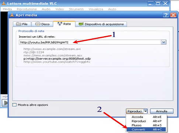Viewport: 179px width, 133px height.
Task: Click example text rtsp://server.example.org:8080/test.sdp
Action: 57,59
